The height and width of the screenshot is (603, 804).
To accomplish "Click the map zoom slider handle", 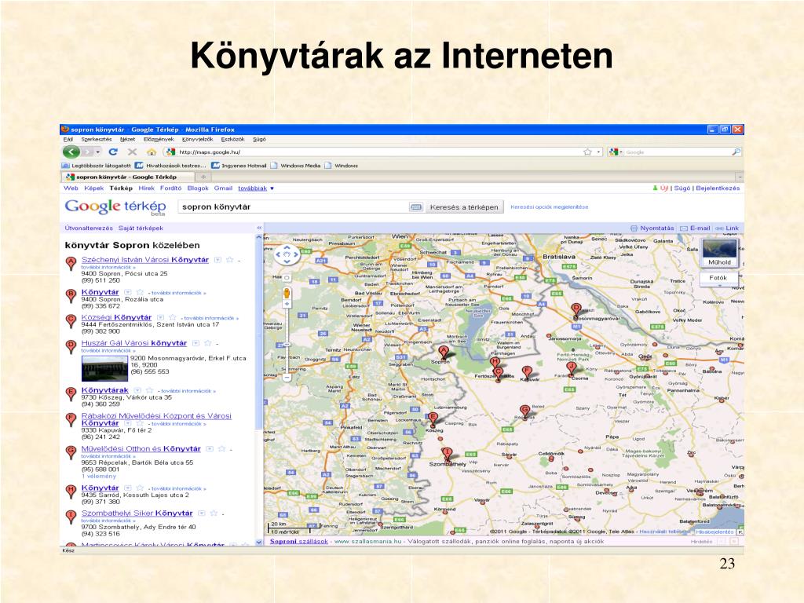I will [x=287, y=345].
